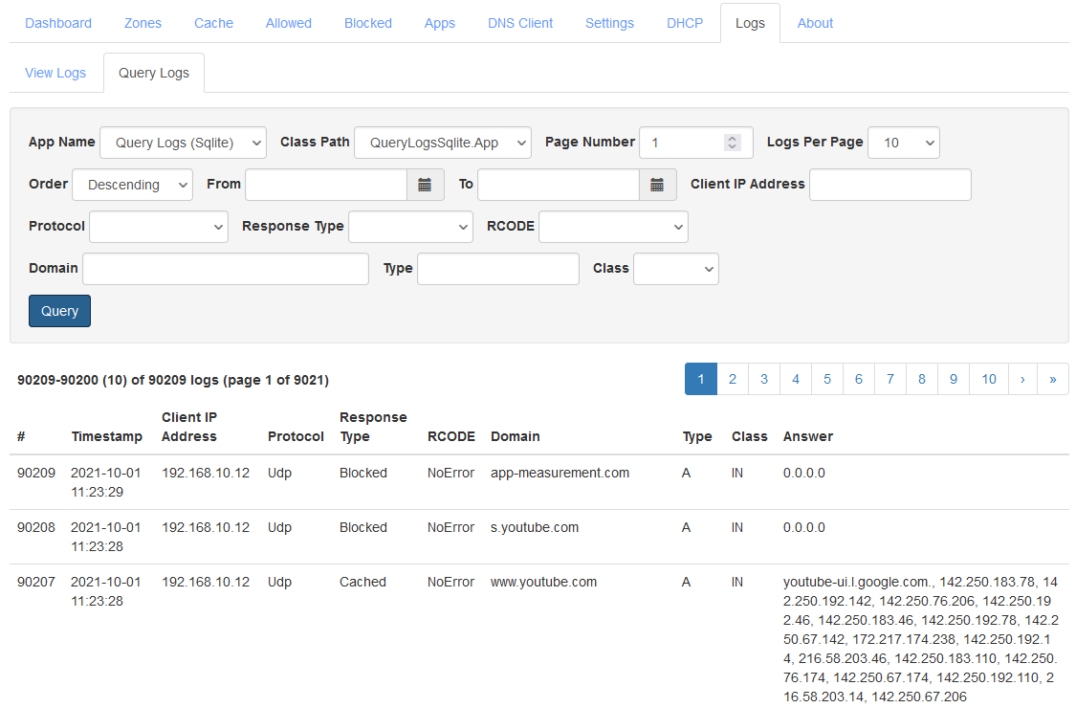Jump to the last page with »
This screenshot has height=708, width=1076.
[x=1052, y=379]
